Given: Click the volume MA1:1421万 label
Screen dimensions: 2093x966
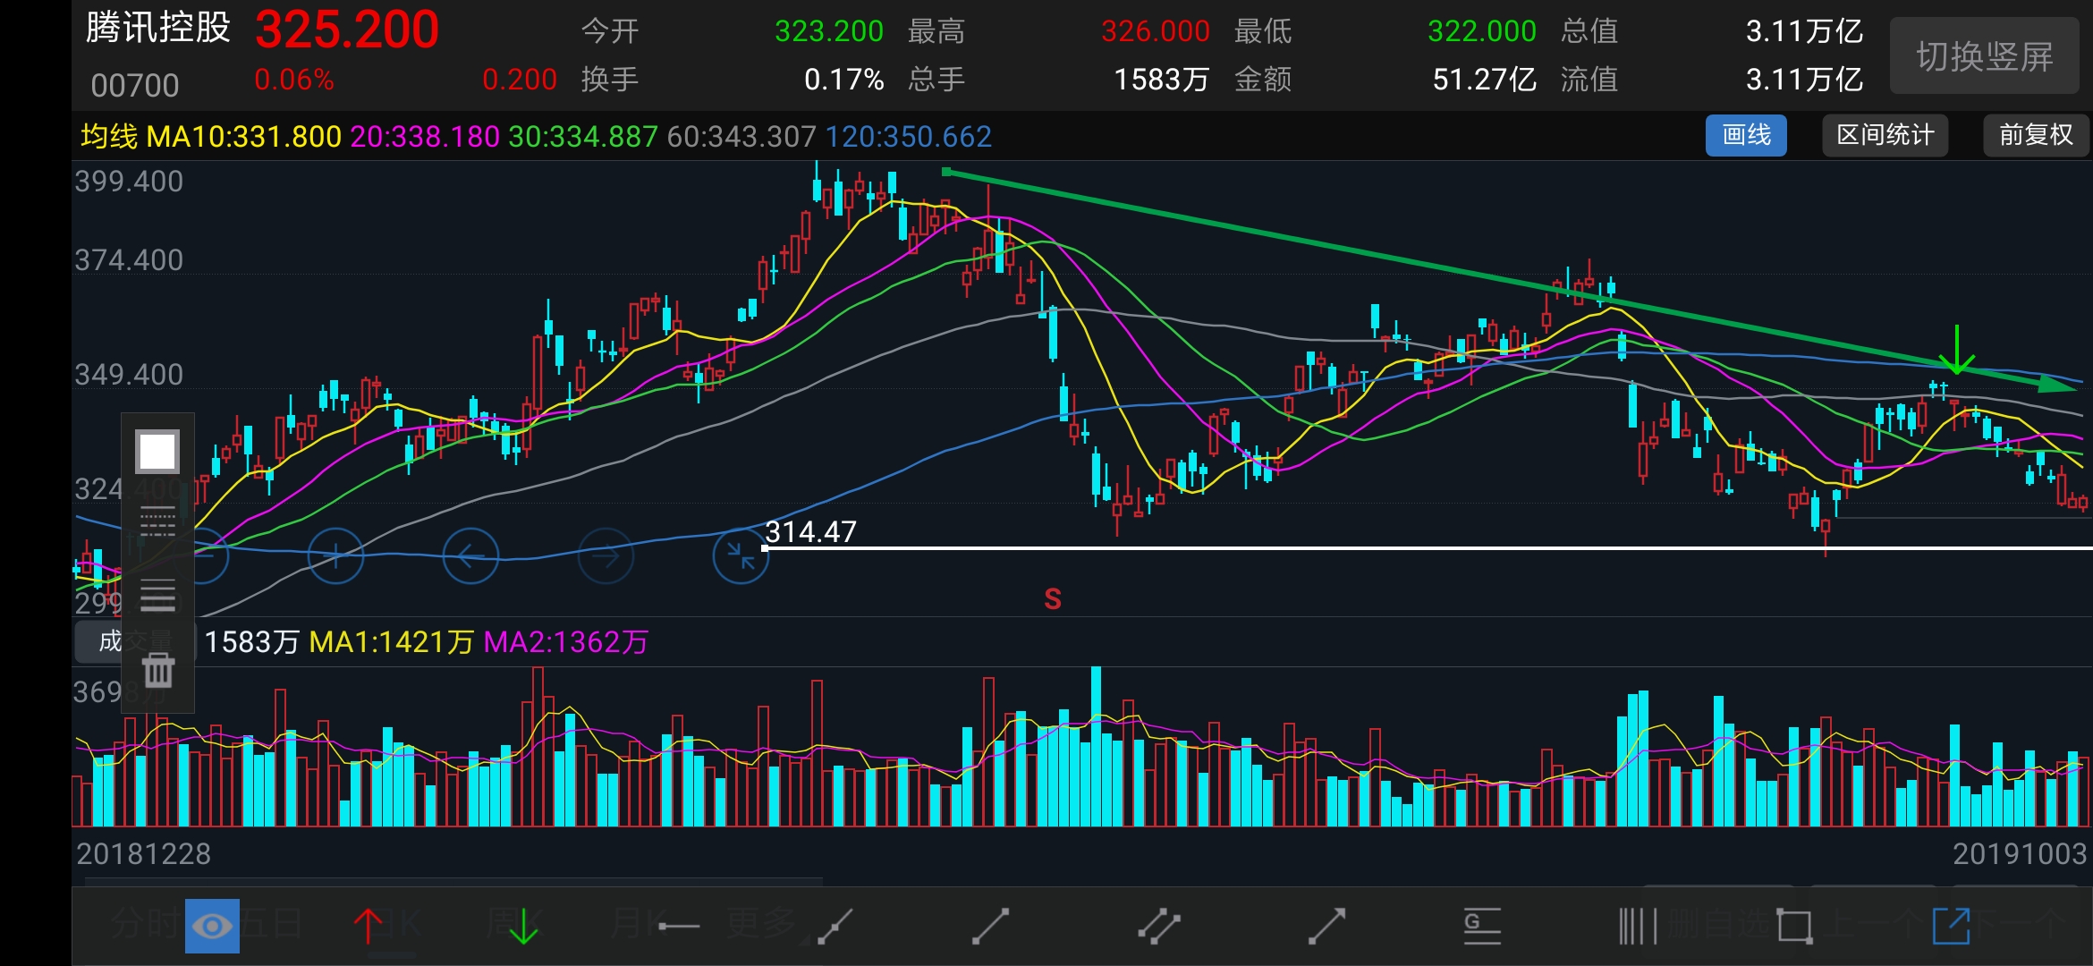Looking at the screenshot, I should (x=391, y=642).
